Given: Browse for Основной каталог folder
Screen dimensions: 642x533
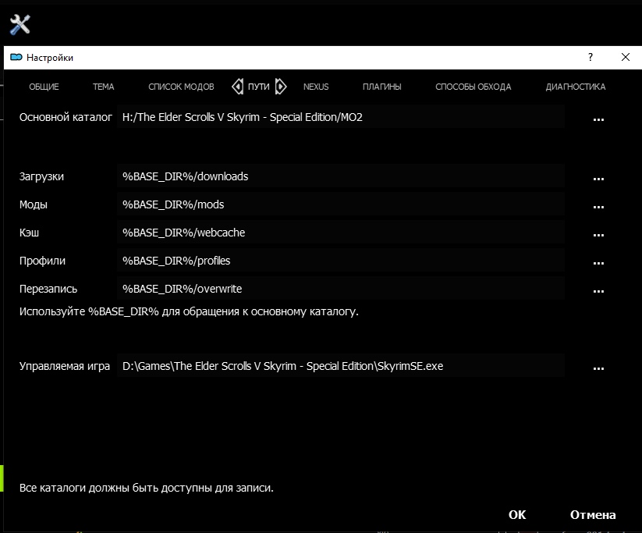Looking at the screenshot, I should [598, 118].
